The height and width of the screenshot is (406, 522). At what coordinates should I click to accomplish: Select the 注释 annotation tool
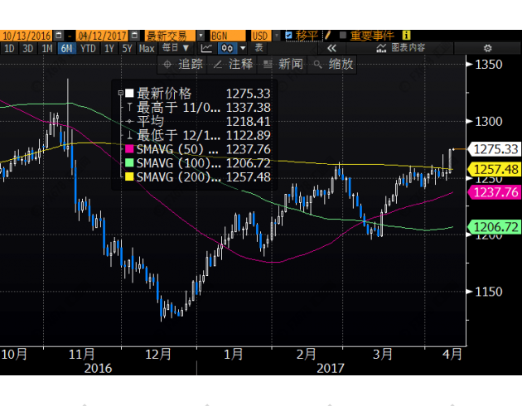pyautogui.click(x=234, y=64)
